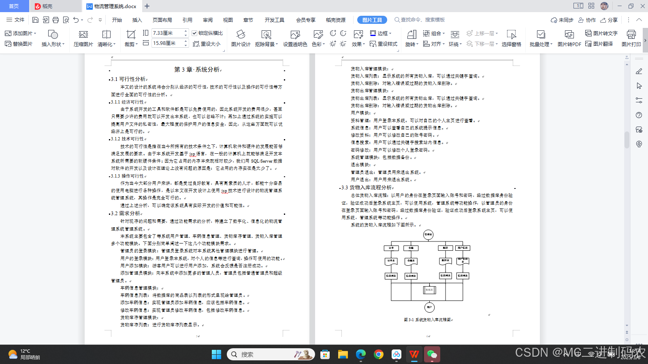This screenshot has width=648, height=364.
Task: Click the Not Synced (未同步) button
Action: 562,20
